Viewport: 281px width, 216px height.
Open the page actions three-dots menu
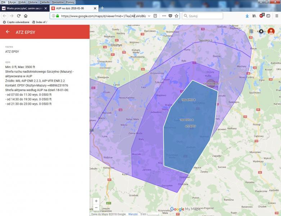tap(164, 16)
